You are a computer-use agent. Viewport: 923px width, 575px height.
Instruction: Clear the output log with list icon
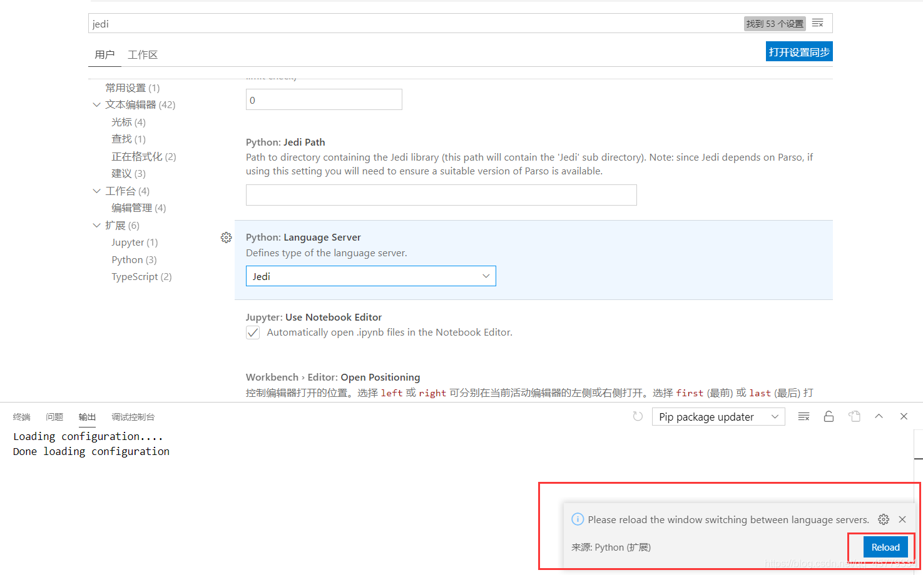(804, 416)
